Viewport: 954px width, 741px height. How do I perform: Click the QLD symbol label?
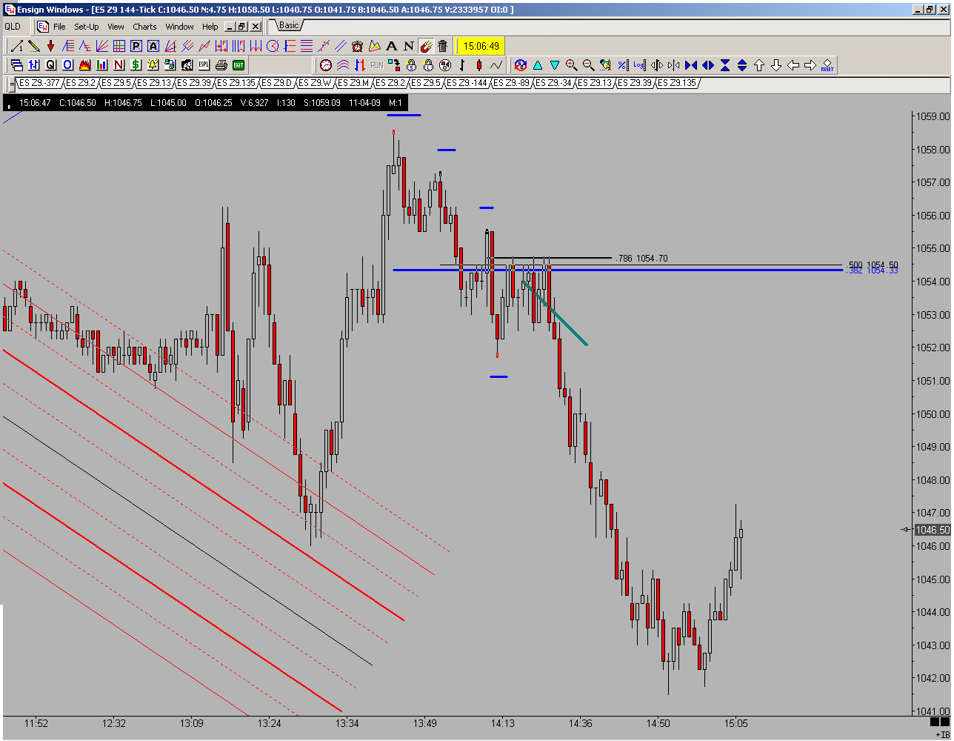click(x=13, y=27)
